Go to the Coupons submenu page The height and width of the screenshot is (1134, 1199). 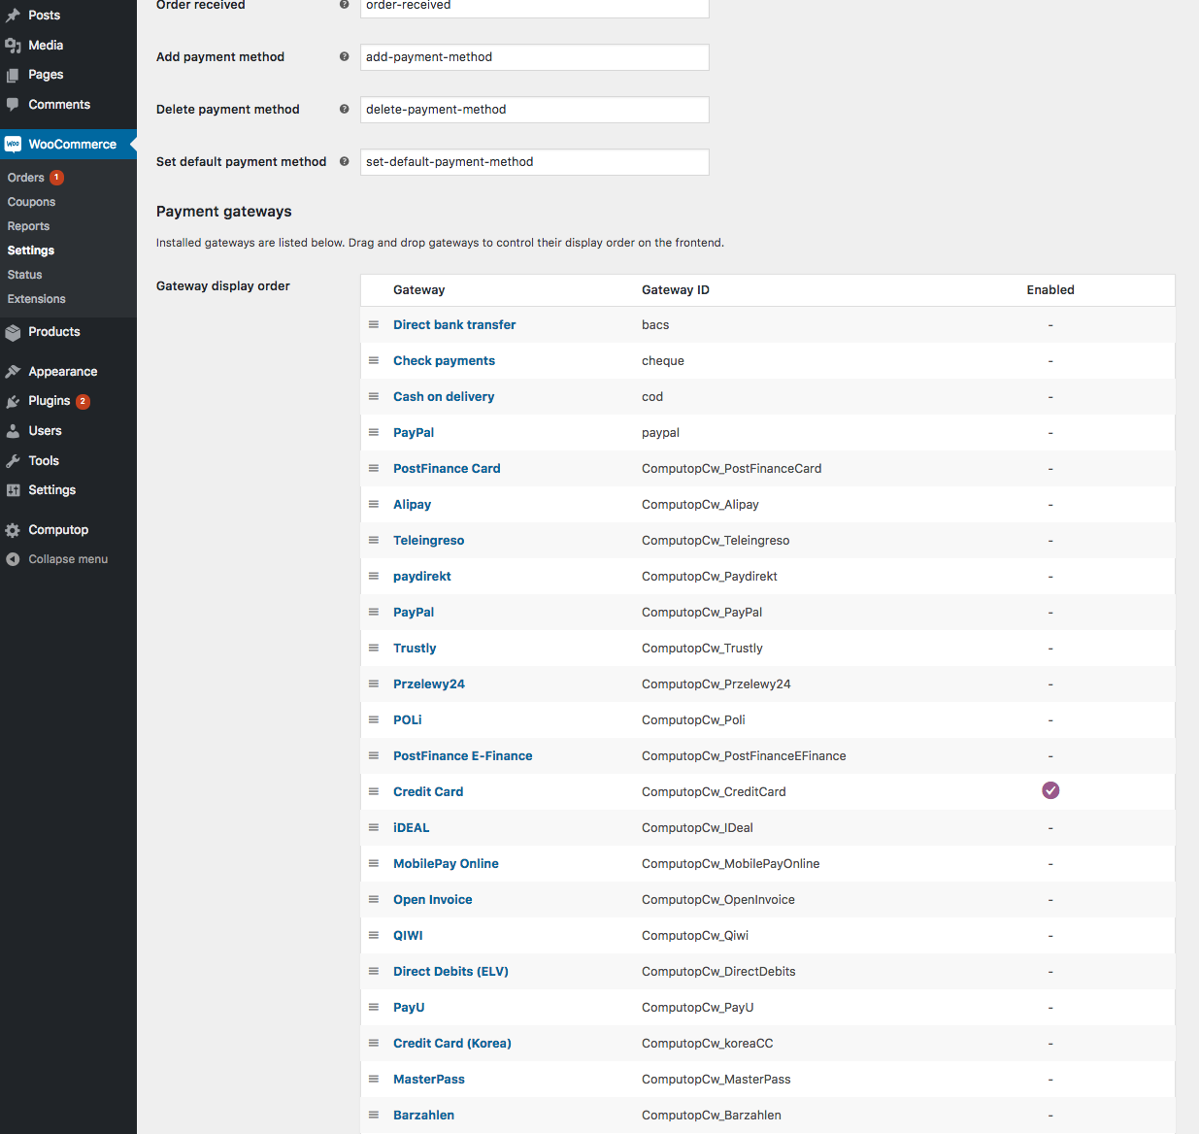pos(31,202)
